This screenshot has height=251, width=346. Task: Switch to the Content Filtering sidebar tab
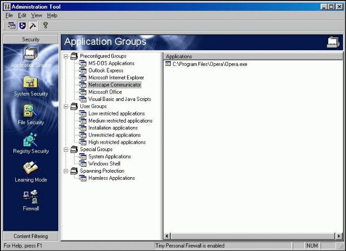coord(31,236)
